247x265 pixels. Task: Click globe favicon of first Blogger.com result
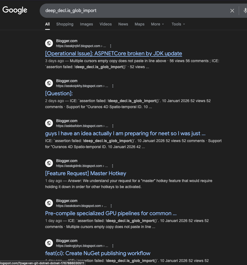(49, 43)
